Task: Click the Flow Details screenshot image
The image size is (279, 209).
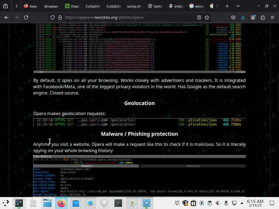Action: [x=139, y=176]
